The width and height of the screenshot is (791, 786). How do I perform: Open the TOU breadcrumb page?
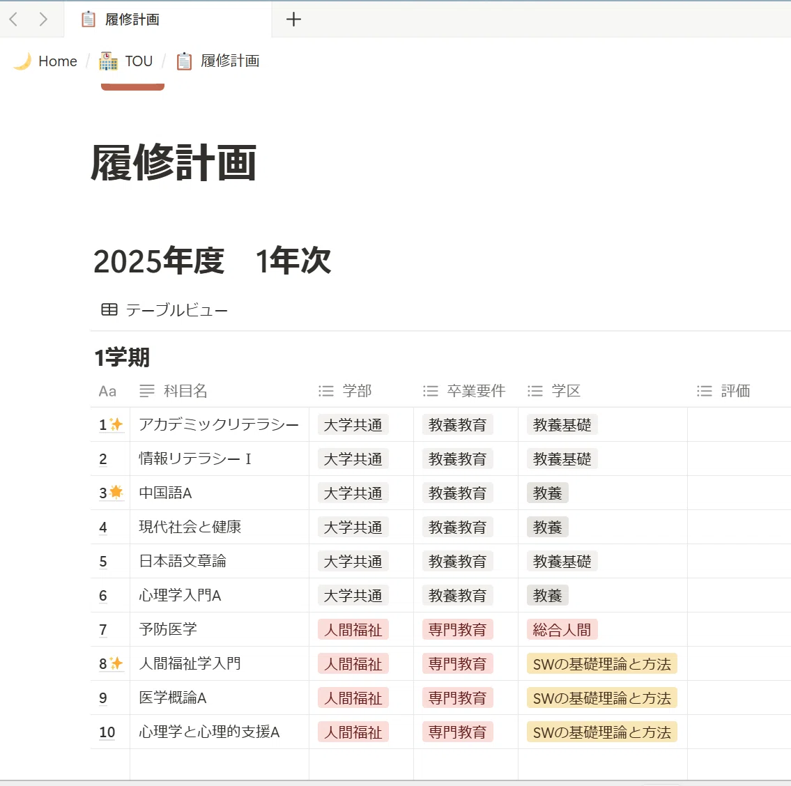138,61
